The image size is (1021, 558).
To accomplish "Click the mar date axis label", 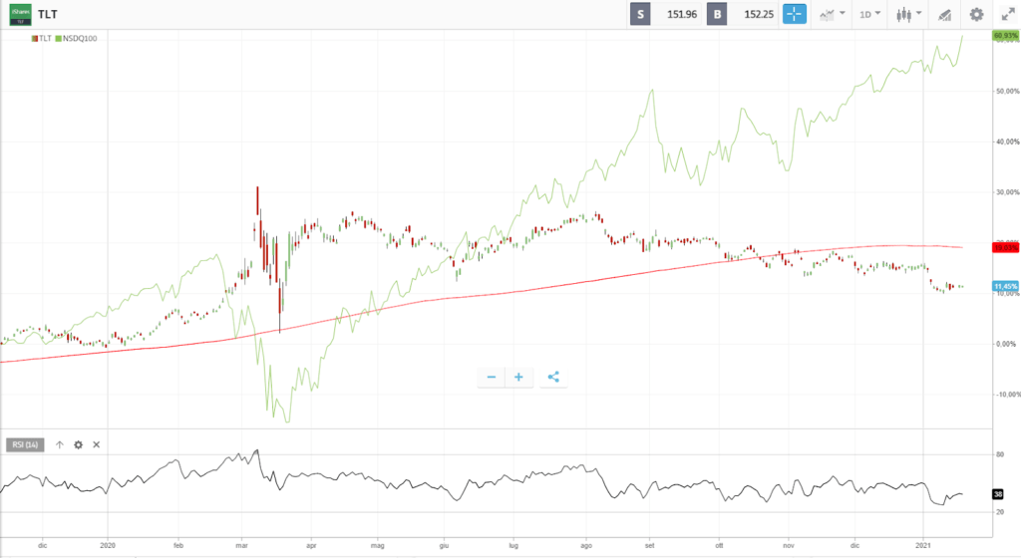I will [241, 546].
